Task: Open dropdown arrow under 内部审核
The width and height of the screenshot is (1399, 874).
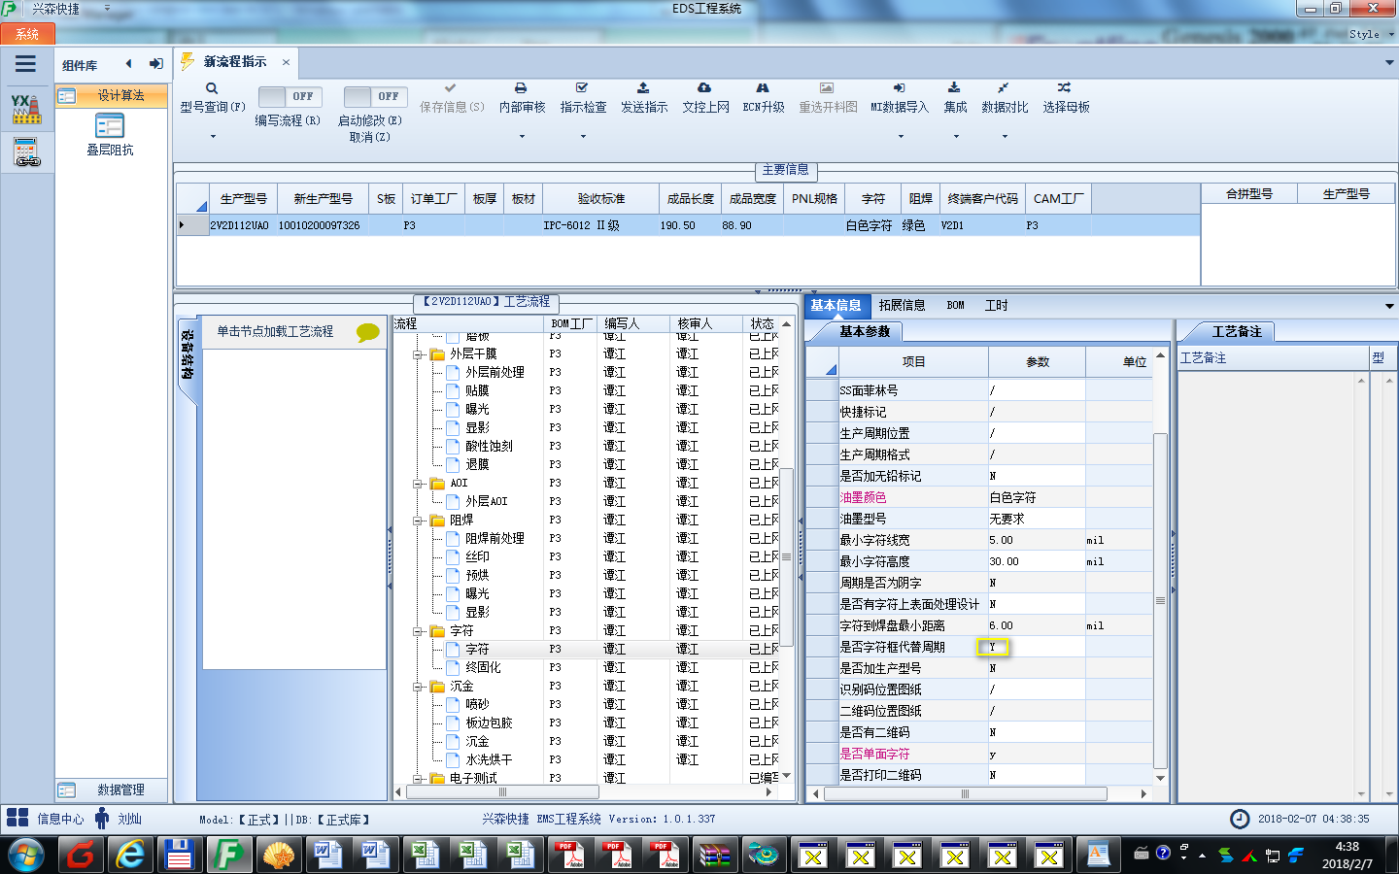Action: tap(522, 137)
